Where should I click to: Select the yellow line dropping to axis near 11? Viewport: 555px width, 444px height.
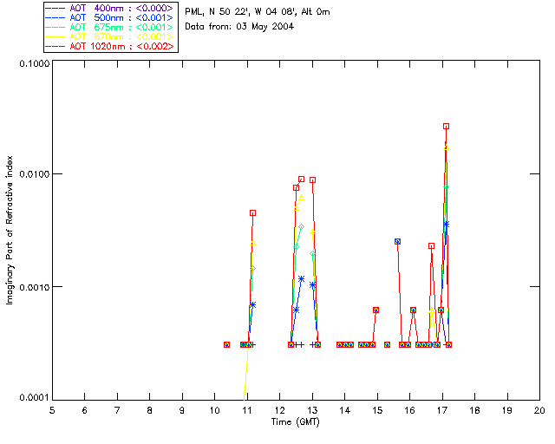click(x=246, y=374)
